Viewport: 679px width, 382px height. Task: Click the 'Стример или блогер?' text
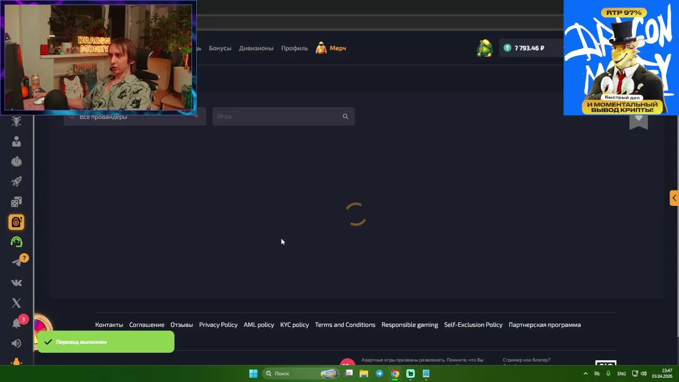coord(526,360)
